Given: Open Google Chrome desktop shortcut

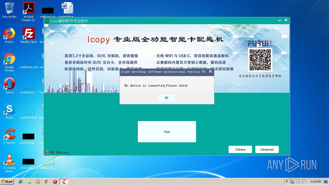Looking at the screenshot, I should tap(9, 62).
